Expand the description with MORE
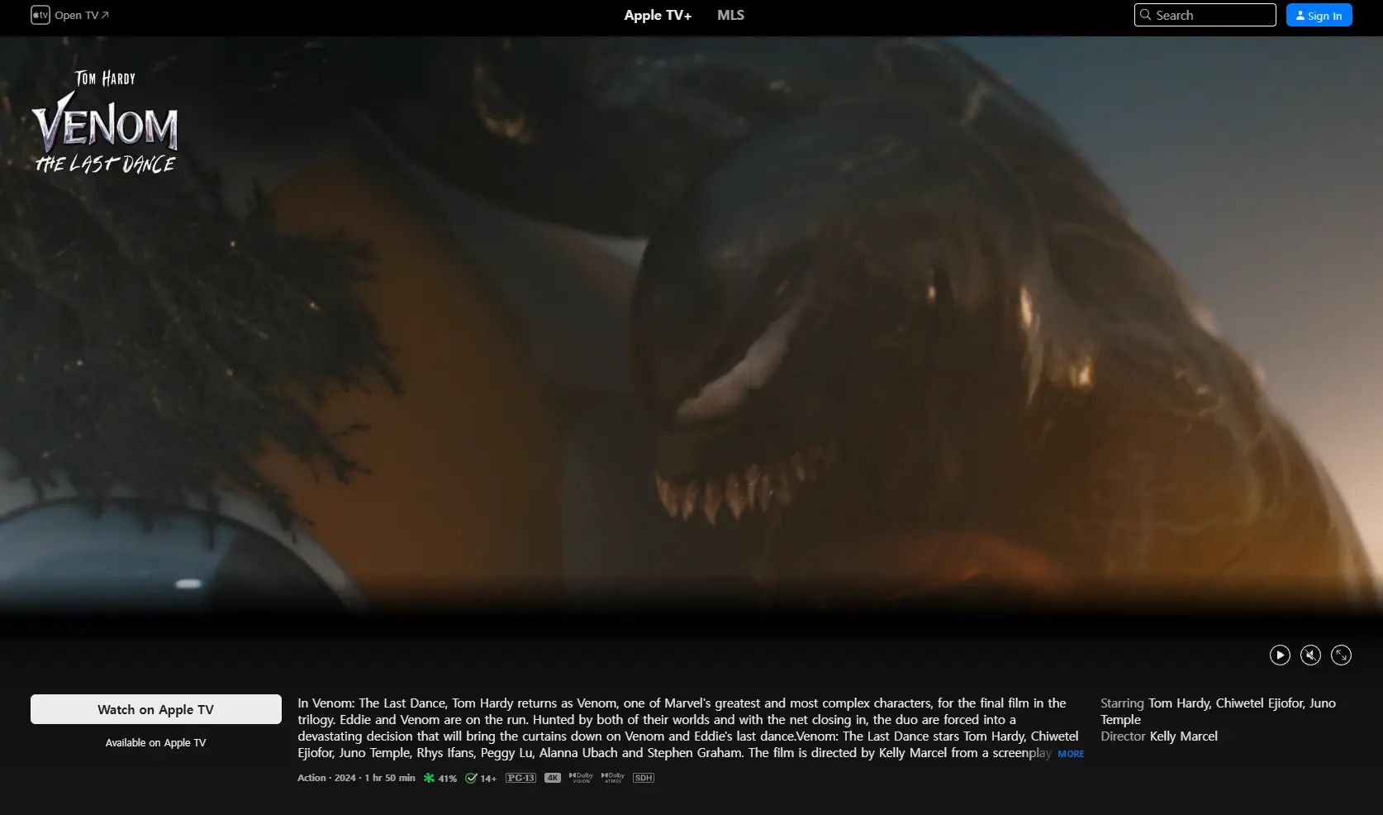Viewport: 1383px width, 815px height. coord(1071,754)
